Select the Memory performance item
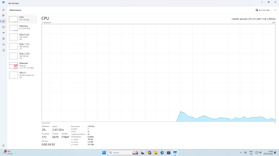Image resolution: width=279 pixels, height=156 pixels. click(23, 27)
